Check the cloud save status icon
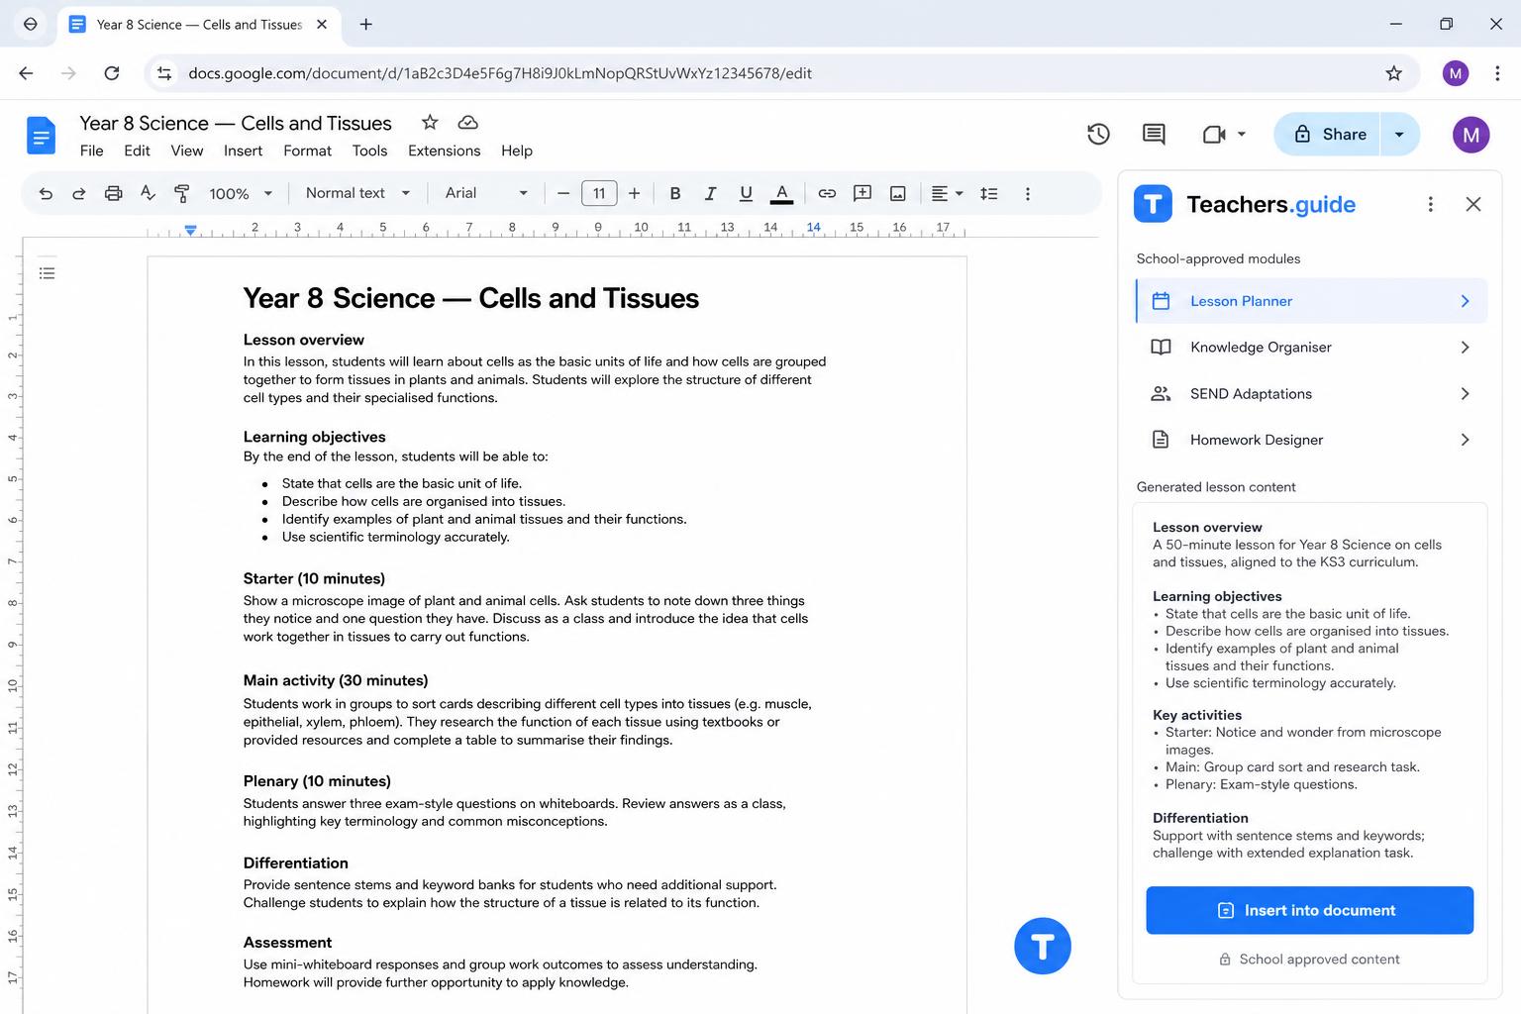This screenshot has height=1014, width=1521. point(468,123)
